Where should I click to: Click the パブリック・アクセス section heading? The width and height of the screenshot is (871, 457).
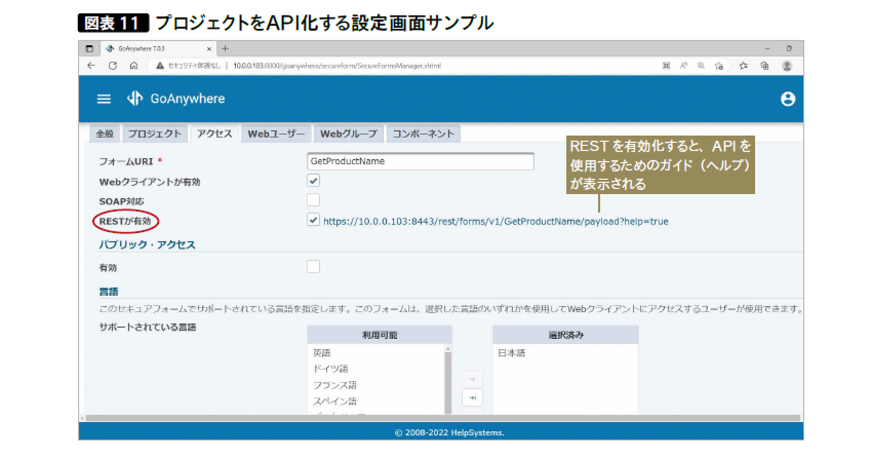(147, 245)
